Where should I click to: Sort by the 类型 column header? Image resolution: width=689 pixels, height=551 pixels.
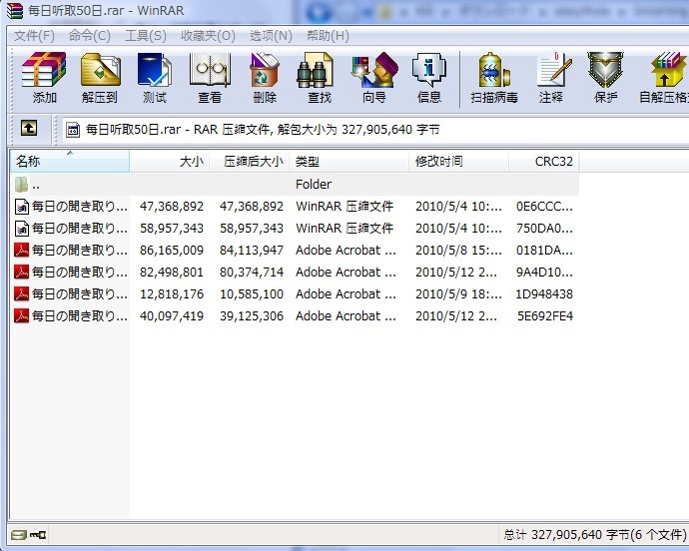coord(348,162)
